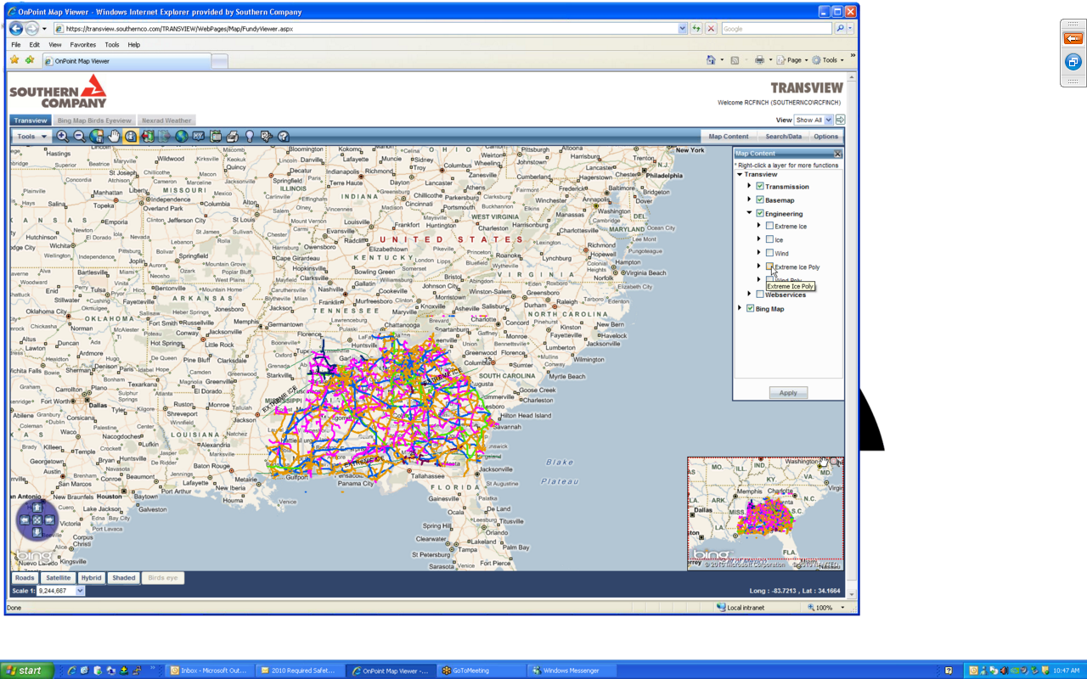Open the Options tab
This screenshot has width=1087, height=679.
(825, 137)
